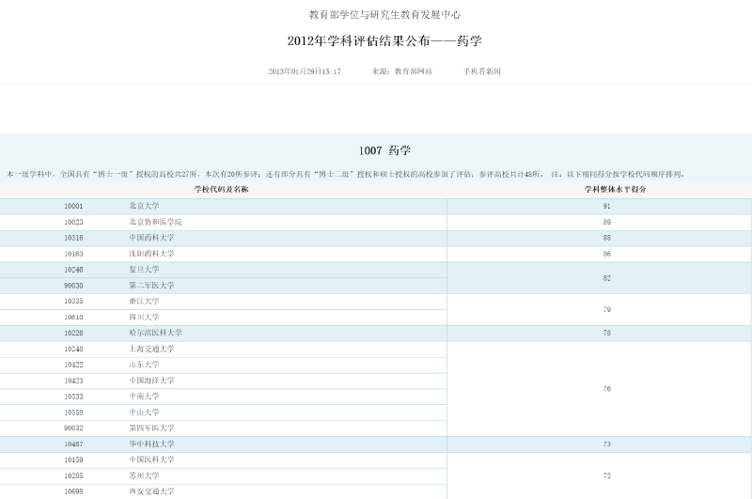Select school name 中国海洋大学
Image resolution: width=752 pixels, height=499 pixels.
151,380
